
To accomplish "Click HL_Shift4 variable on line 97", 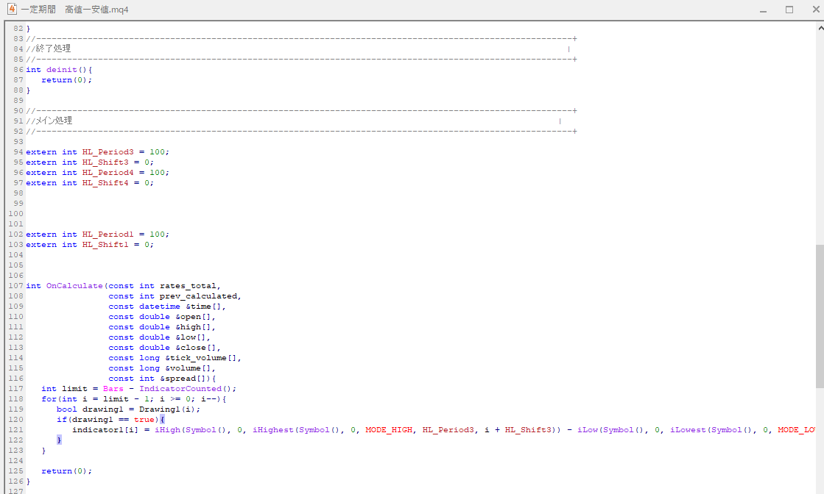I will pos(105,183).
